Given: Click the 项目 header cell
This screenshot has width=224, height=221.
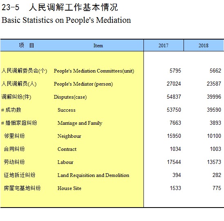Looking at the screenshot, I should coord(27,45).
